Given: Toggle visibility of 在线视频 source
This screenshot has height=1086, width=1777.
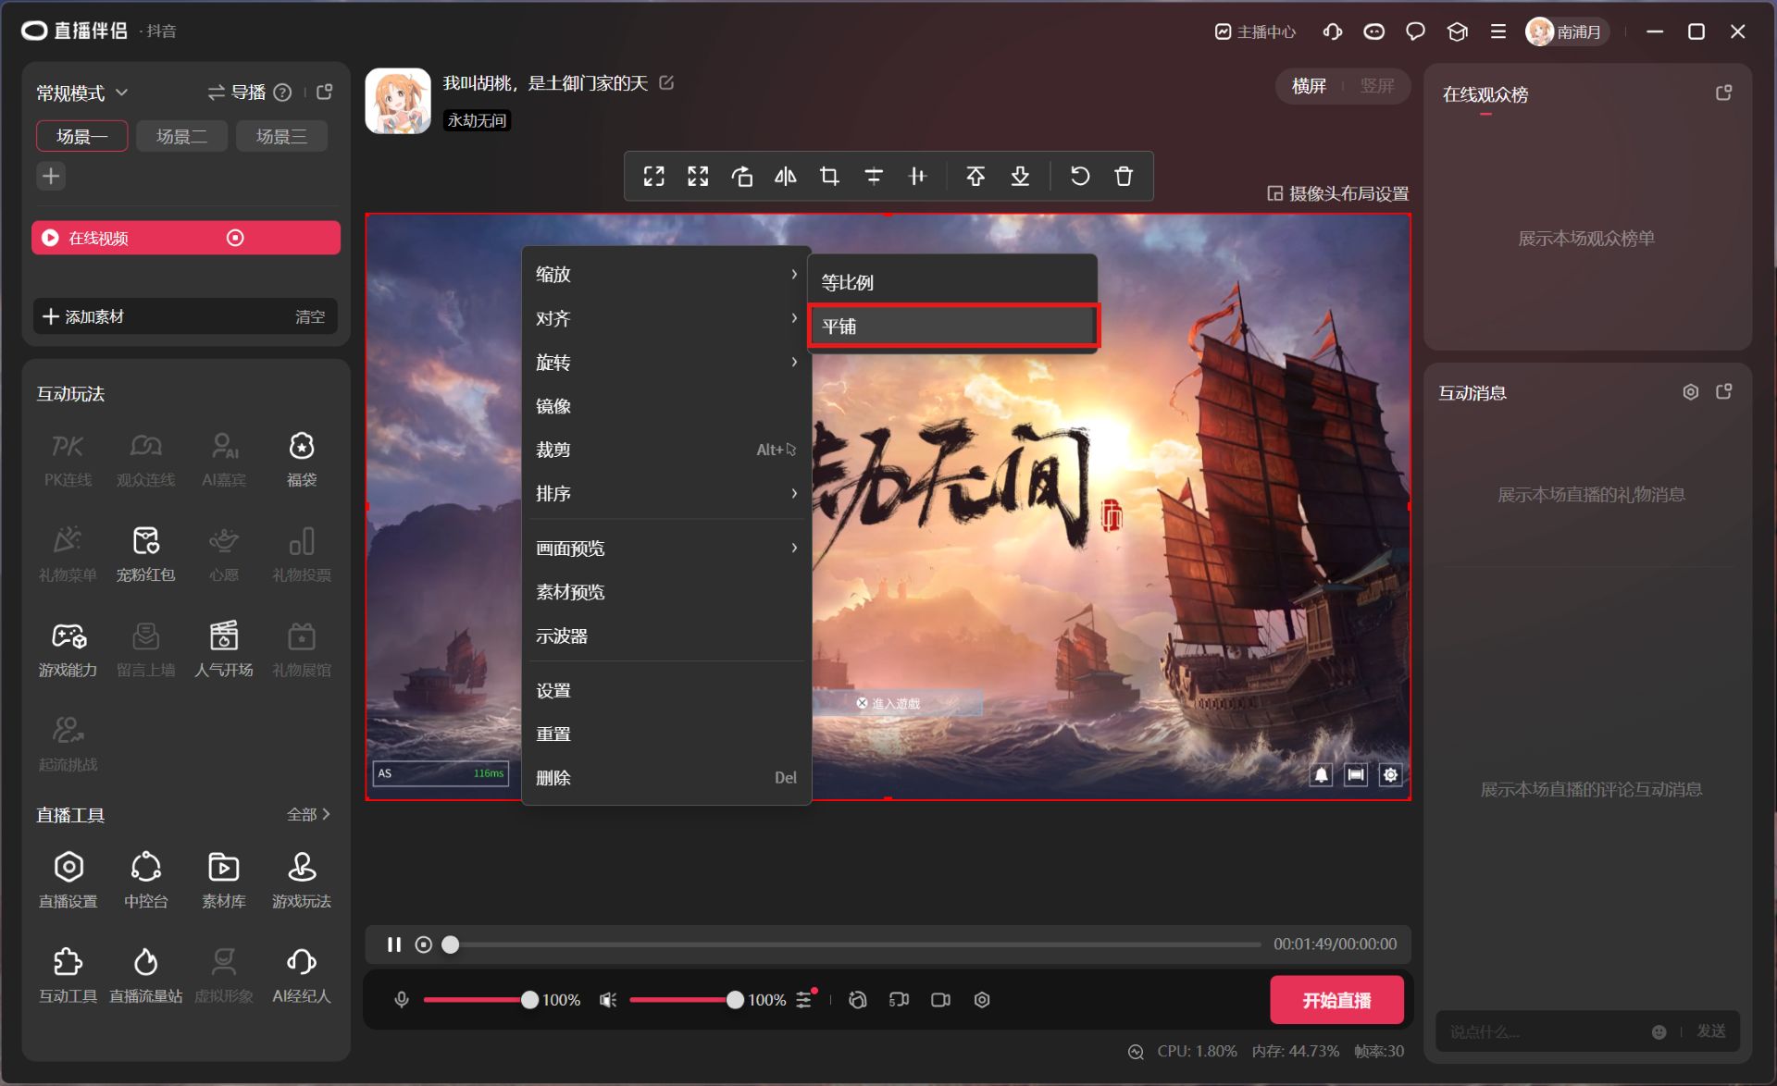Looking at the screenshot, I should click(x=235, y=238).
